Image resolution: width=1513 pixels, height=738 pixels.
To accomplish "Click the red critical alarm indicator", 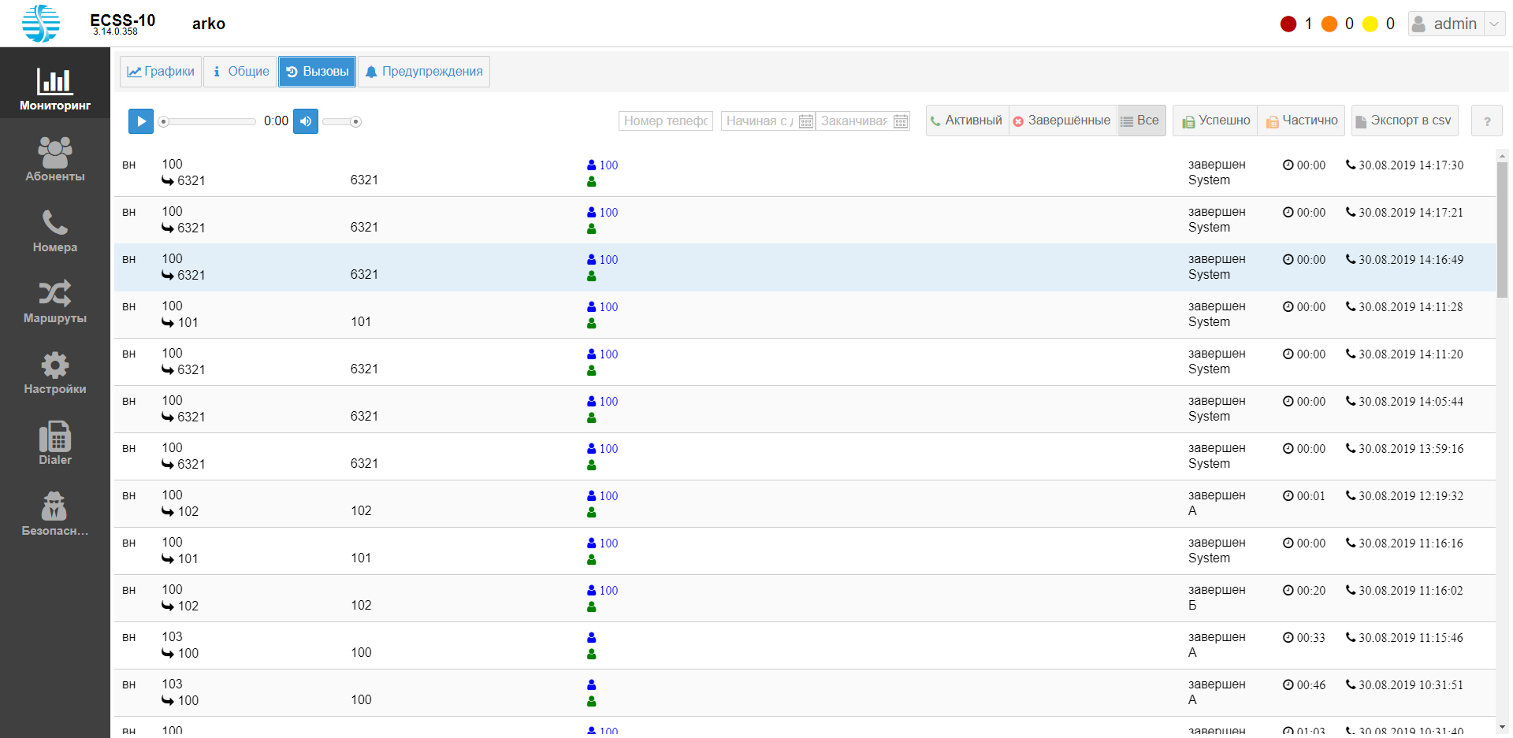I will coord(1288,24).
